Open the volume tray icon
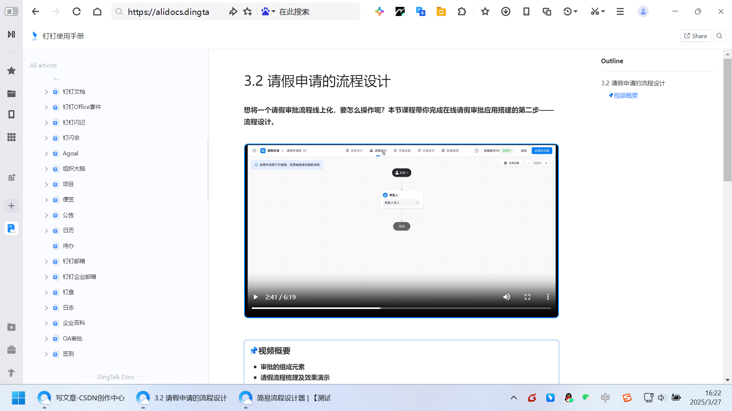This screenshot has height=411, width=732. click(661, 398)
